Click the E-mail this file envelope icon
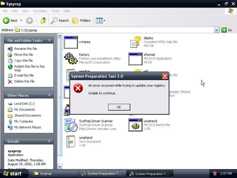This screenshot has height=178, width=237. pos(10,76)
